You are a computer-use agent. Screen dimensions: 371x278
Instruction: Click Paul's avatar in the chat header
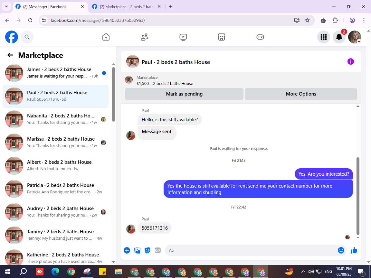pos(132,61)
